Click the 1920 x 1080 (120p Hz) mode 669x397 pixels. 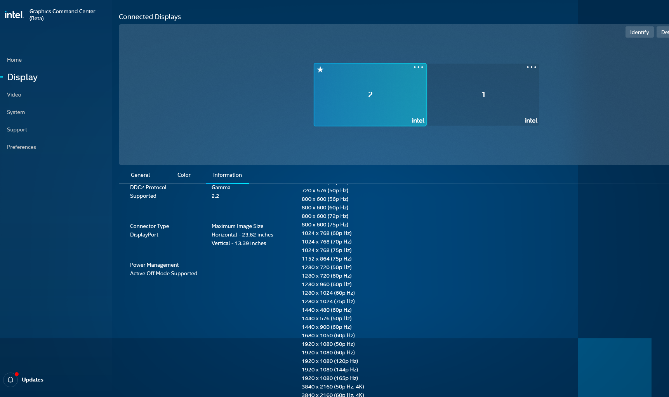(x=330, y=361)
